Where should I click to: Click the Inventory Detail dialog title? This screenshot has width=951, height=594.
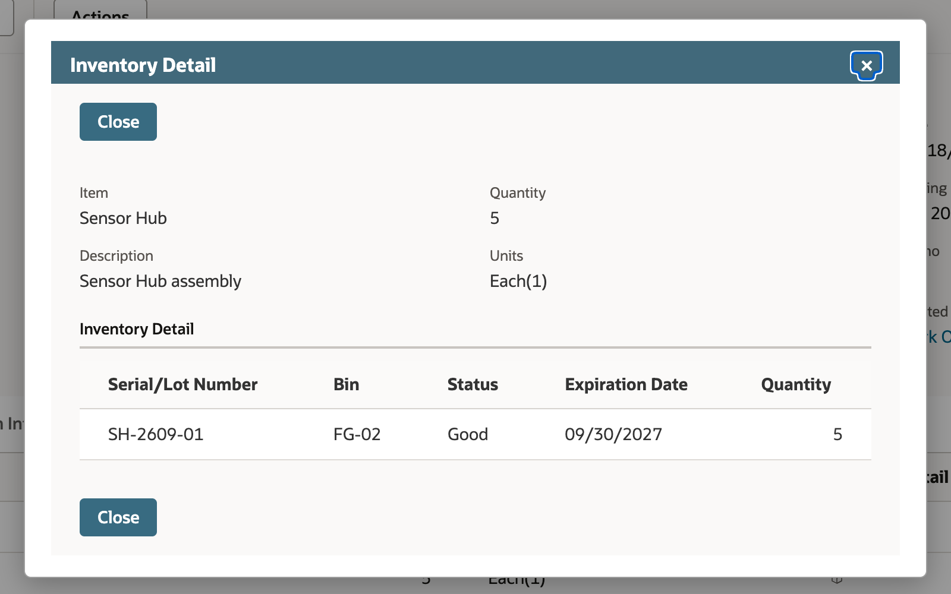point(143,65)
